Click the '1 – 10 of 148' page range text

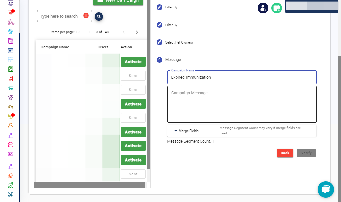point(98,32)
